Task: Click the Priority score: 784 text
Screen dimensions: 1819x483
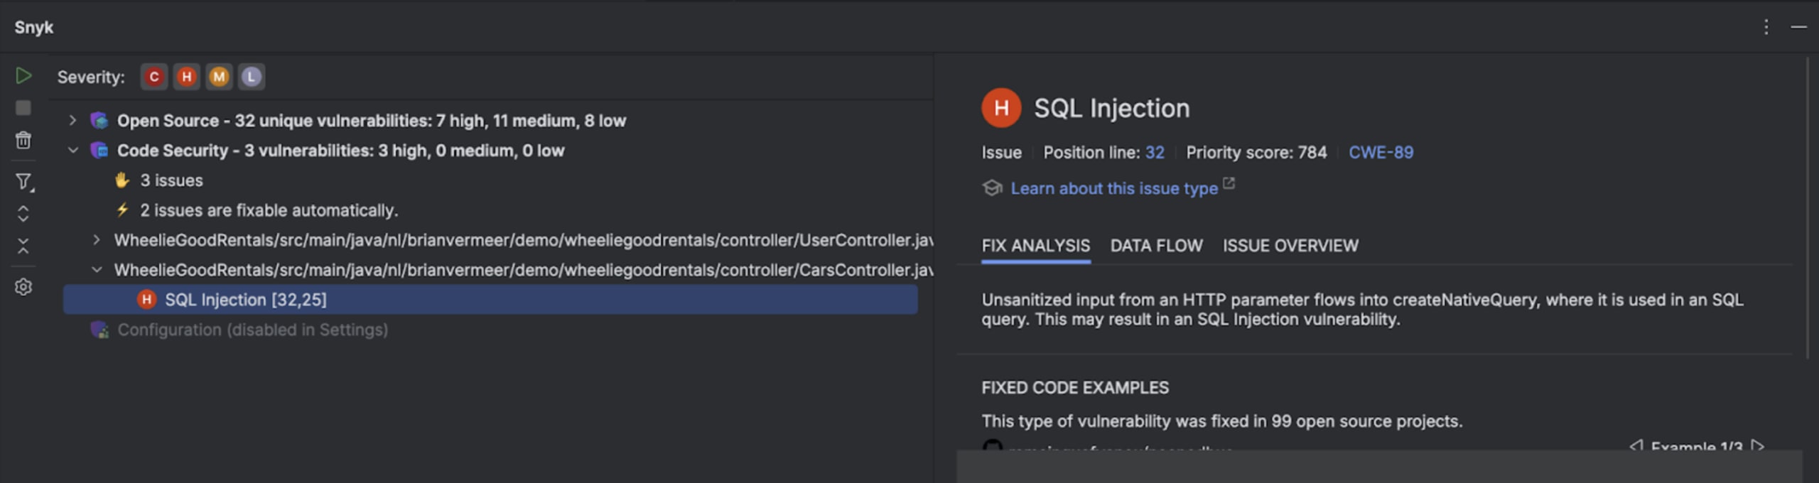Action: (x=1256, y=153)
